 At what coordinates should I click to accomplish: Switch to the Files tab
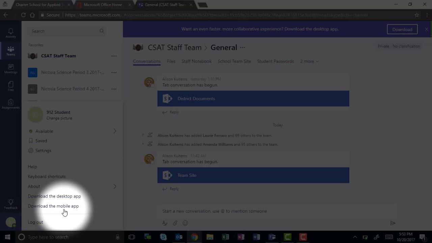click(x=171, y=61)
